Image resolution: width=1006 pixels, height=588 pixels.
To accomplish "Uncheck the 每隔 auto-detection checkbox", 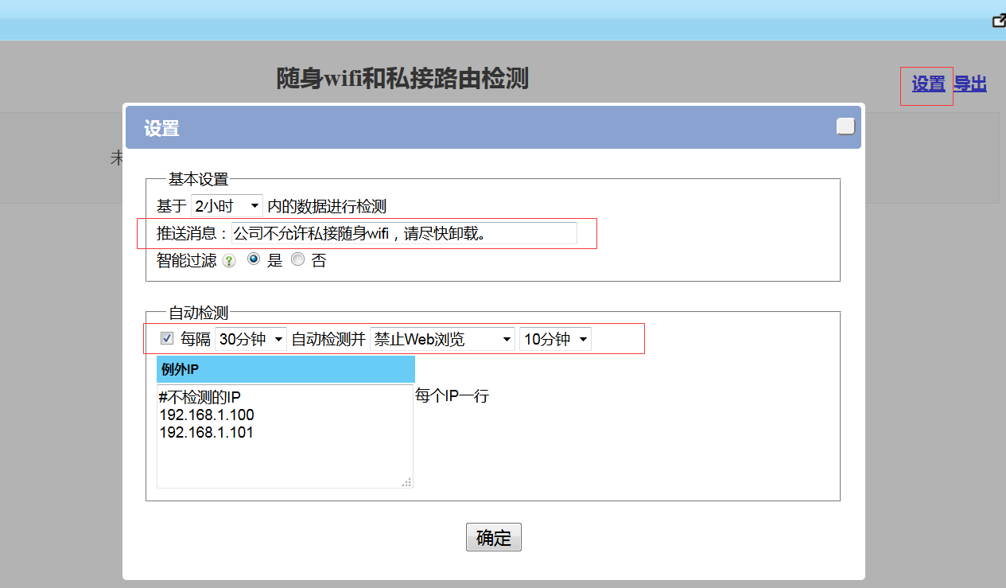I will click(x=167, y=338).
